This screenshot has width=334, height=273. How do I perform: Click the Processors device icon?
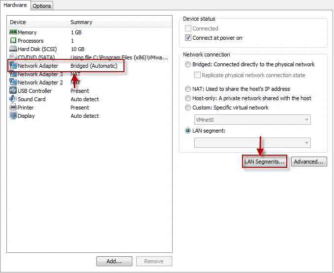[x=13, y=41]
